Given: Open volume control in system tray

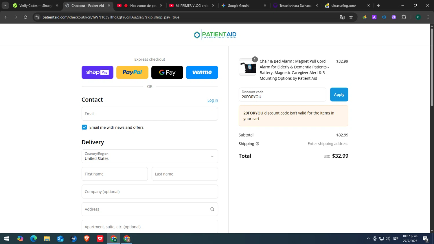Looking at the screenshot, I should pyautogui.click(x=388, y=239).
